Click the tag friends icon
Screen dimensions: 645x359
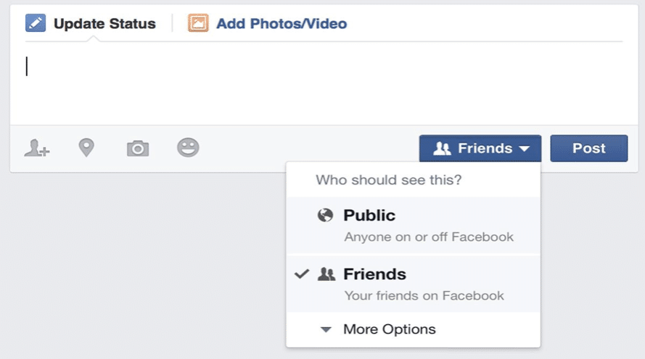pos(36,148)
